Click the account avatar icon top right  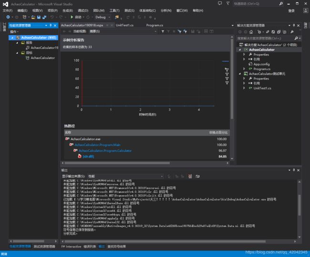coord(305,10)
